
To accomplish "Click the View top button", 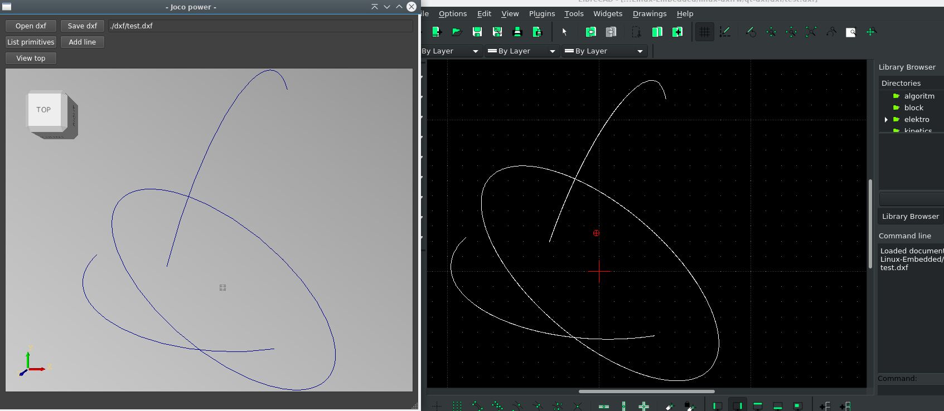I will pos(31,58).
